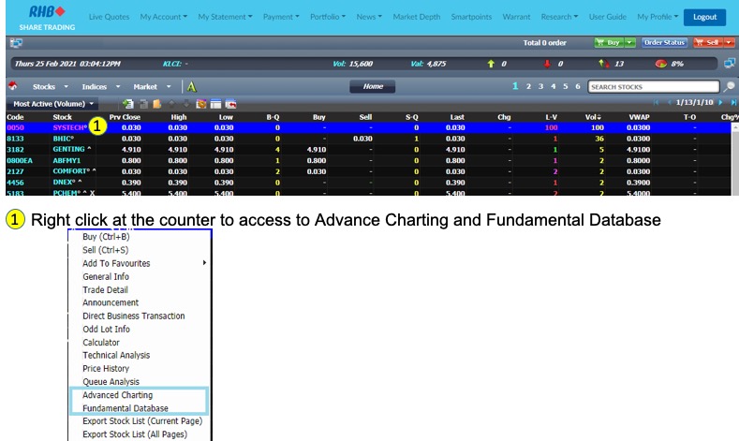Viewport: 739px width, 441px height.
Task: Click the red down-arrow losers indicator
Action: point(547,64)
